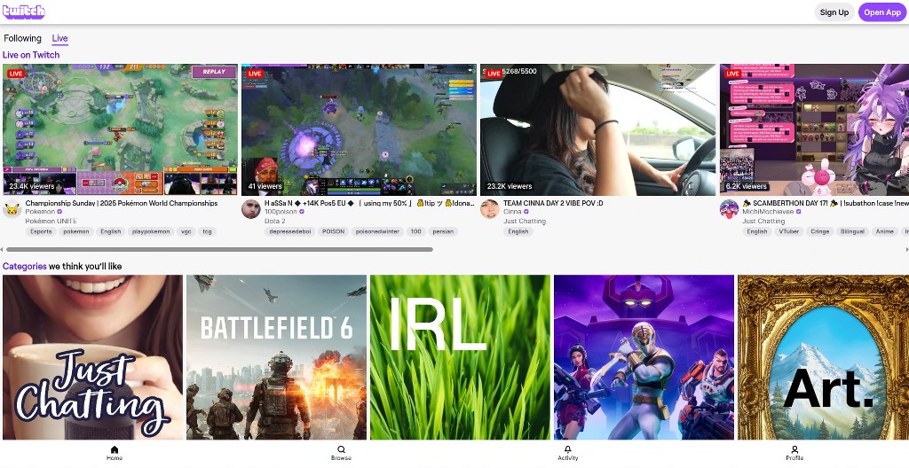Open the MichiMochievee VTuber stream thumbnail
The height and width of the screenshot is (468, 909).
pyautogui.click(x=815, y=129)
